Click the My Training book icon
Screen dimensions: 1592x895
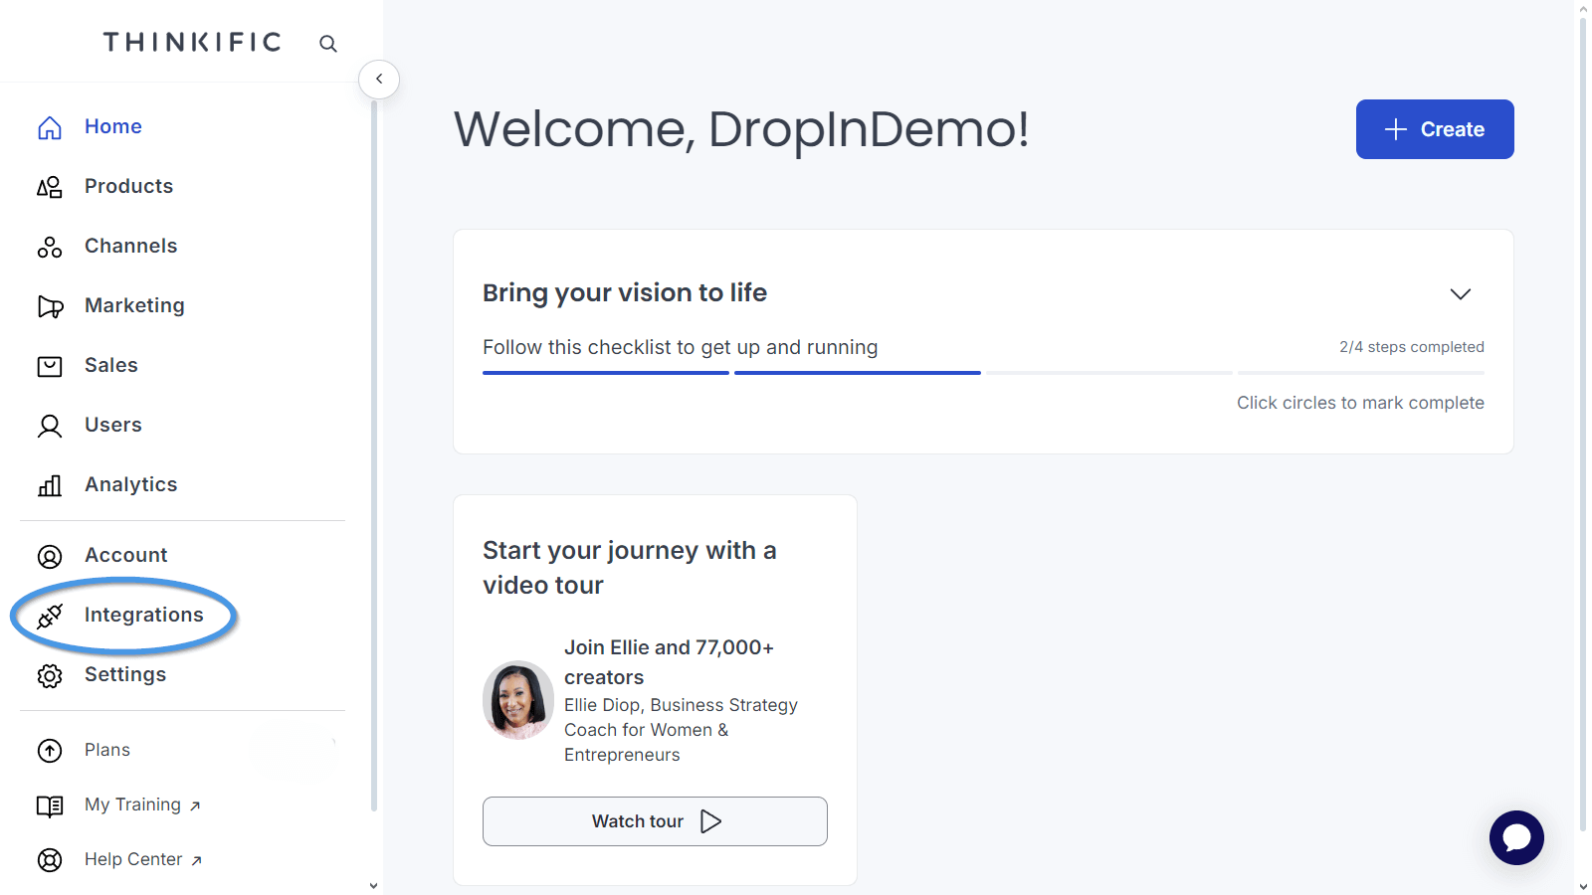coord(50,805)
